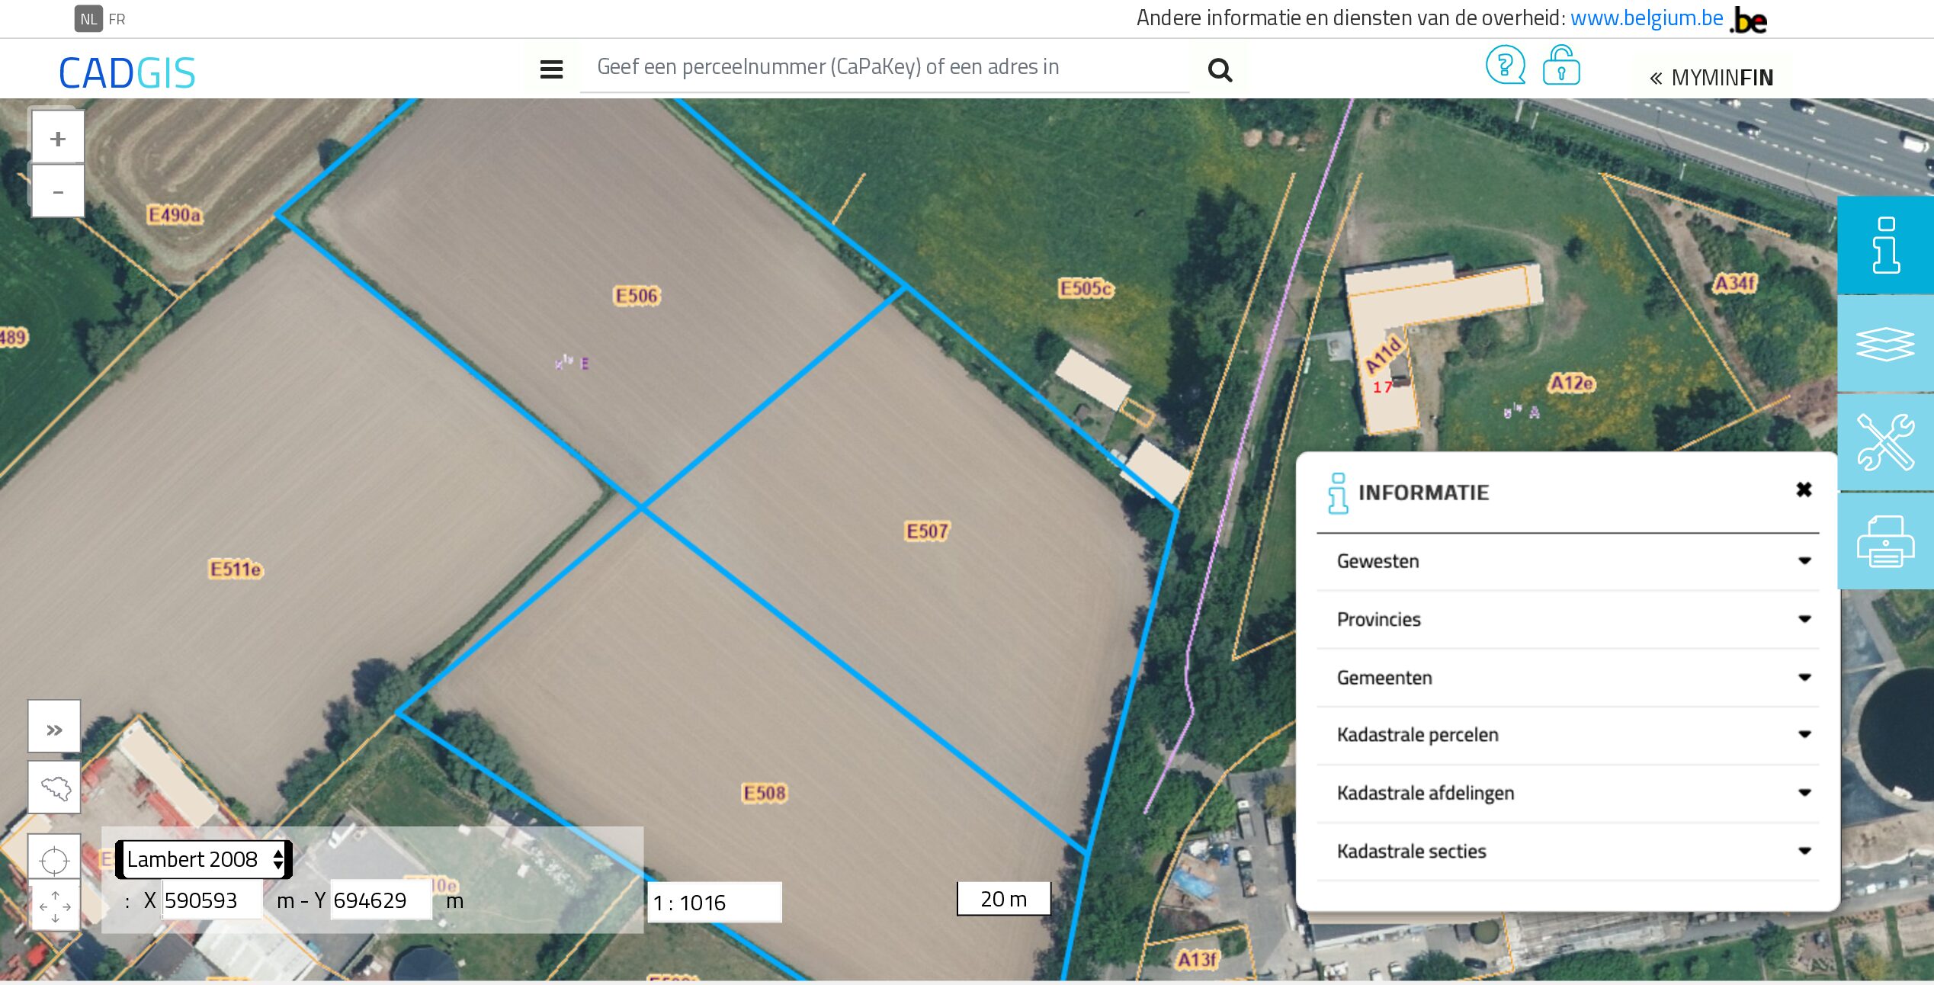
Task: Click the map scale 1 : 1016 field
Action: coord(714,903)
